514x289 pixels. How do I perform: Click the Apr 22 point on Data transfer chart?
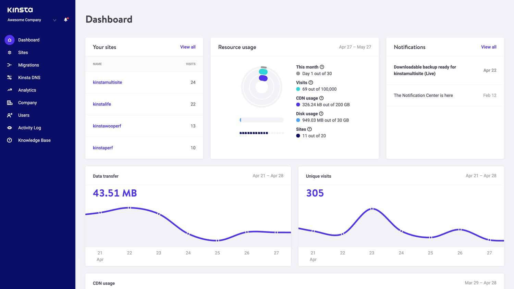129,208
